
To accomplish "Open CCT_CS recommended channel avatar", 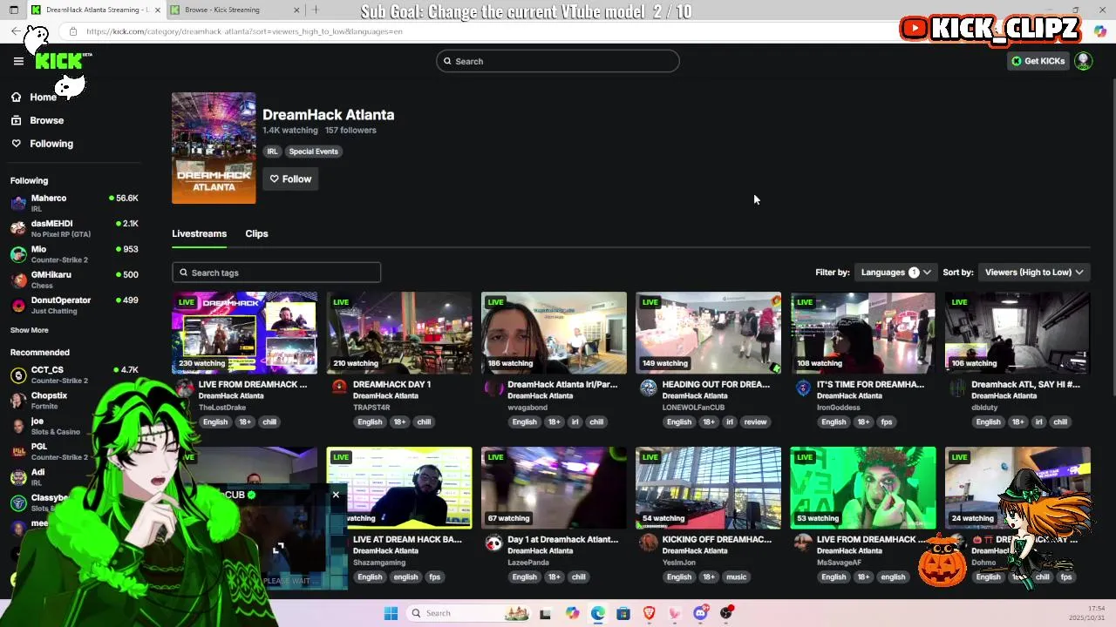I will pos(18,375).
